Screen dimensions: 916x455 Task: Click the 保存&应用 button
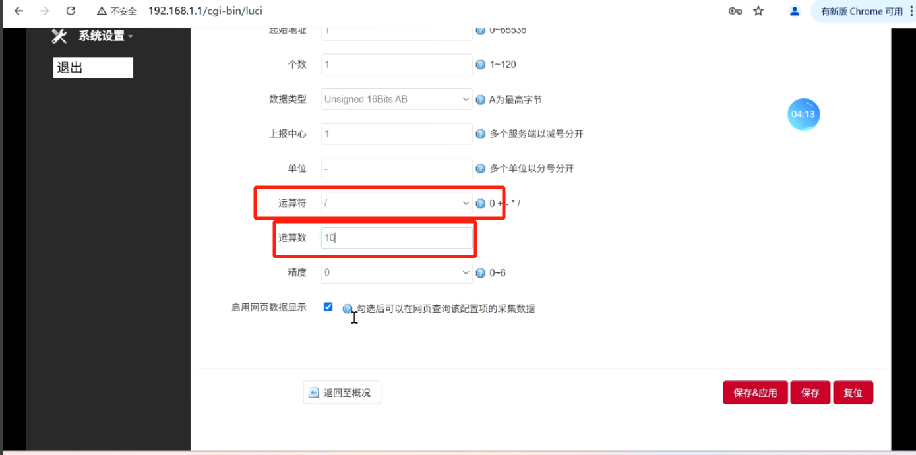754,392
